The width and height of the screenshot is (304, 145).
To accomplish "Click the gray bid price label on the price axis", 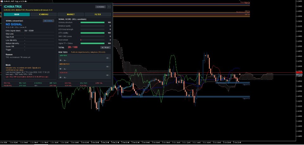I will click(299, 75).
